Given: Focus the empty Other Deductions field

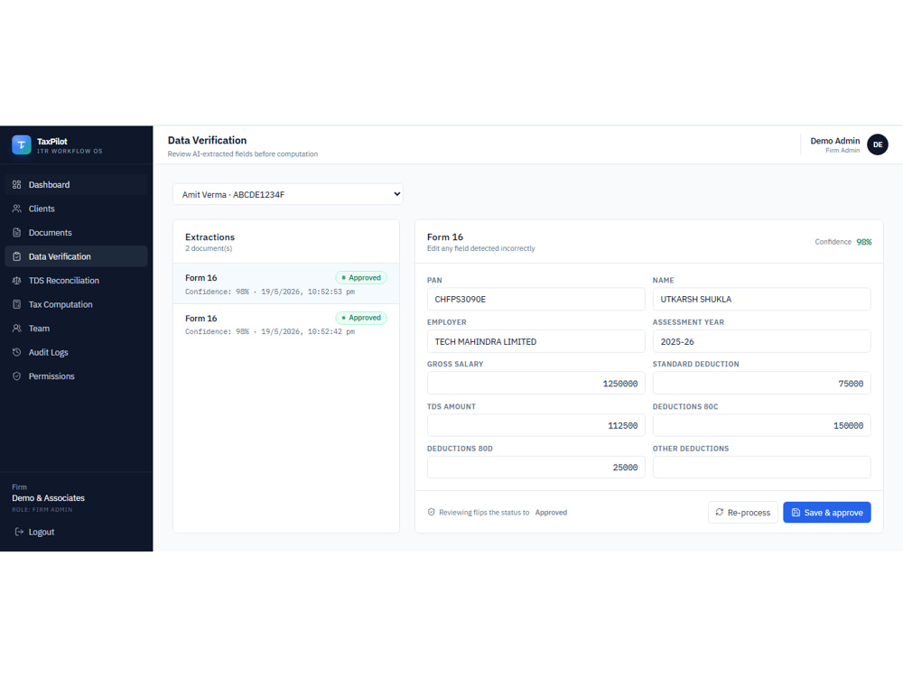Looking at the screenshot, I should (x=761, y=468).
